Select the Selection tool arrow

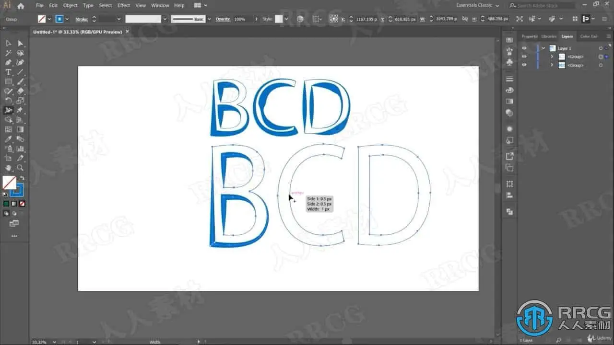click(8, 44)
